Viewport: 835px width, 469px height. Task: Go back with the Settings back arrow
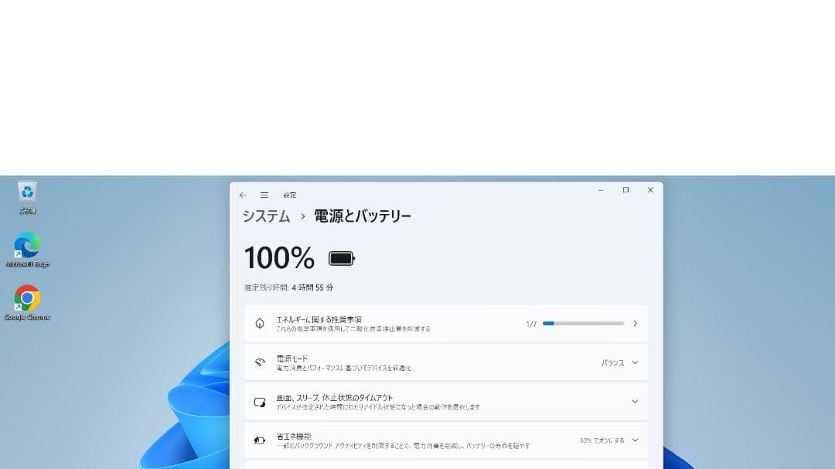tap(243, 195)
